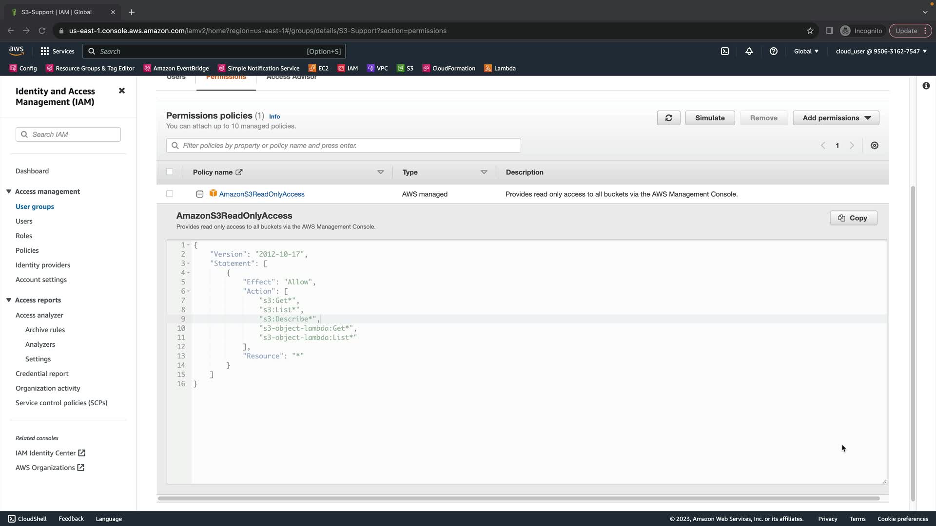Open Policies in the sidebar

click(27, 250)
